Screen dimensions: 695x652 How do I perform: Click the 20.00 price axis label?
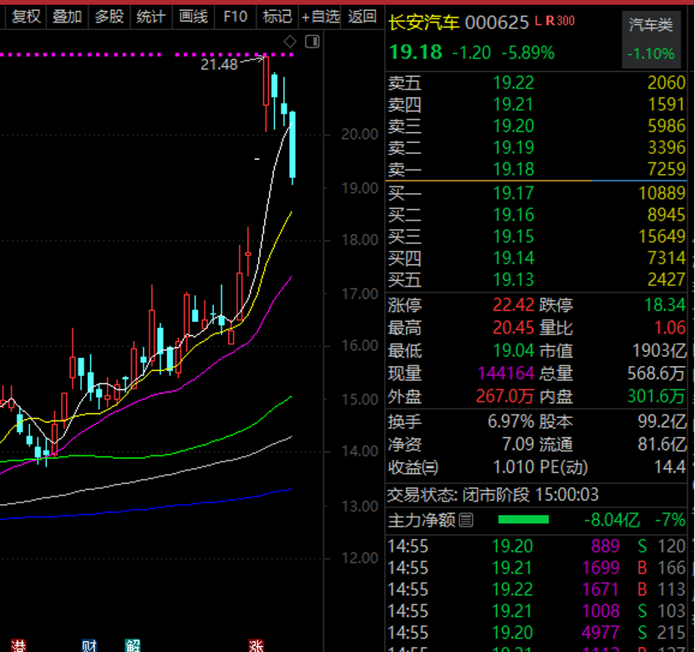[359, 134]
